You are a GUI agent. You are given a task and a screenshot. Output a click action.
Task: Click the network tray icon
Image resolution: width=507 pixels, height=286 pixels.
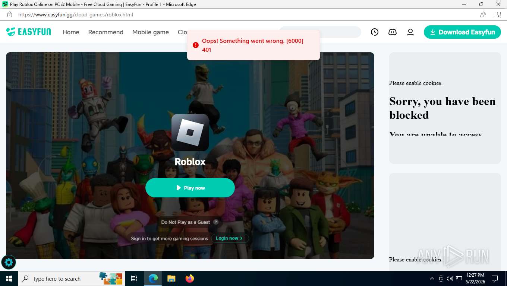pyautogui.click(x=459, y=279)
